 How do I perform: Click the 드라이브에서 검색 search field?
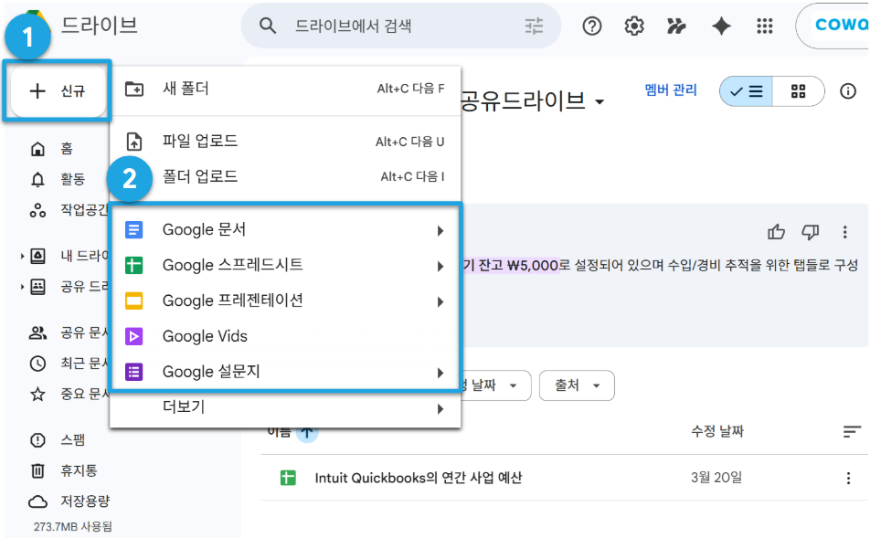(400, 26)
